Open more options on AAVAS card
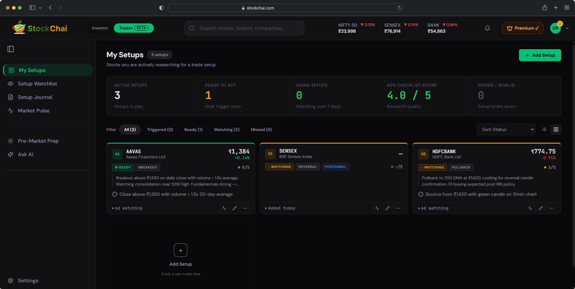Viewport: 575px width, 289px height. 245,208
